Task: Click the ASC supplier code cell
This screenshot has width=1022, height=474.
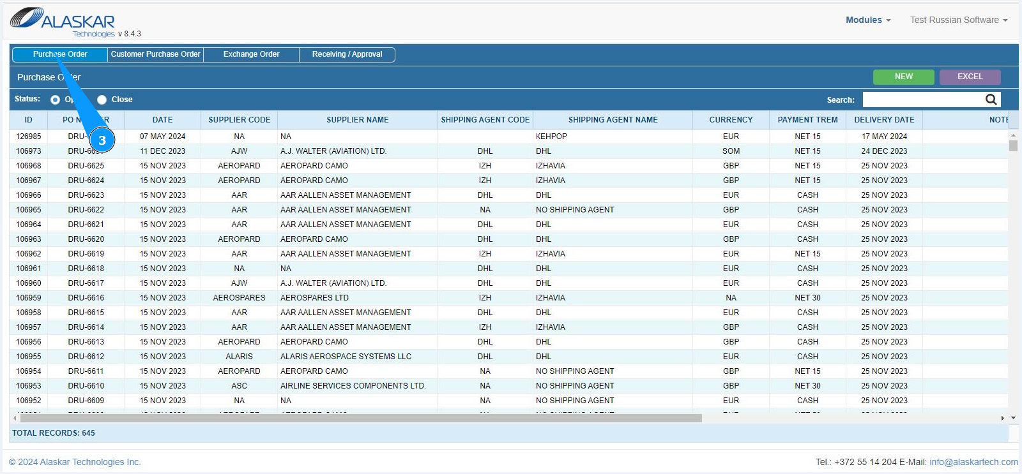Action: (239, 386)
